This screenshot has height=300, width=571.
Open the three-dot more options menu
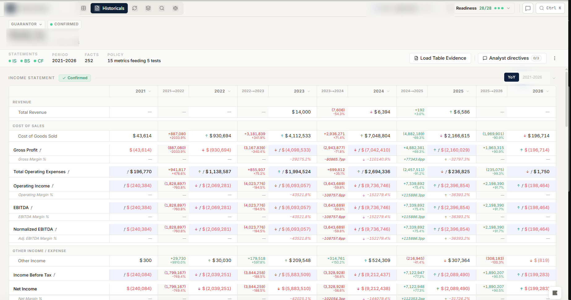[555, 58]
